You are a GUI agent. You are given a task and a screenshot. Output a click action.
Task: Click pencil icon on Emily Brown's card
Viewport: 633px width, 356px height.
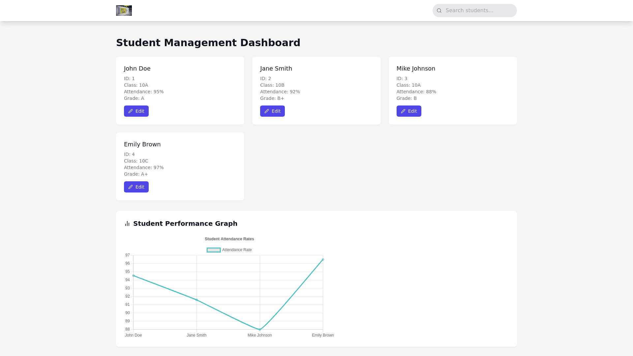[x=131, y=187]
